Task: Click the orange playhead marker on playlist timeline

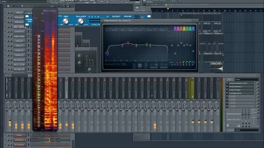Action: click(168, 9)
